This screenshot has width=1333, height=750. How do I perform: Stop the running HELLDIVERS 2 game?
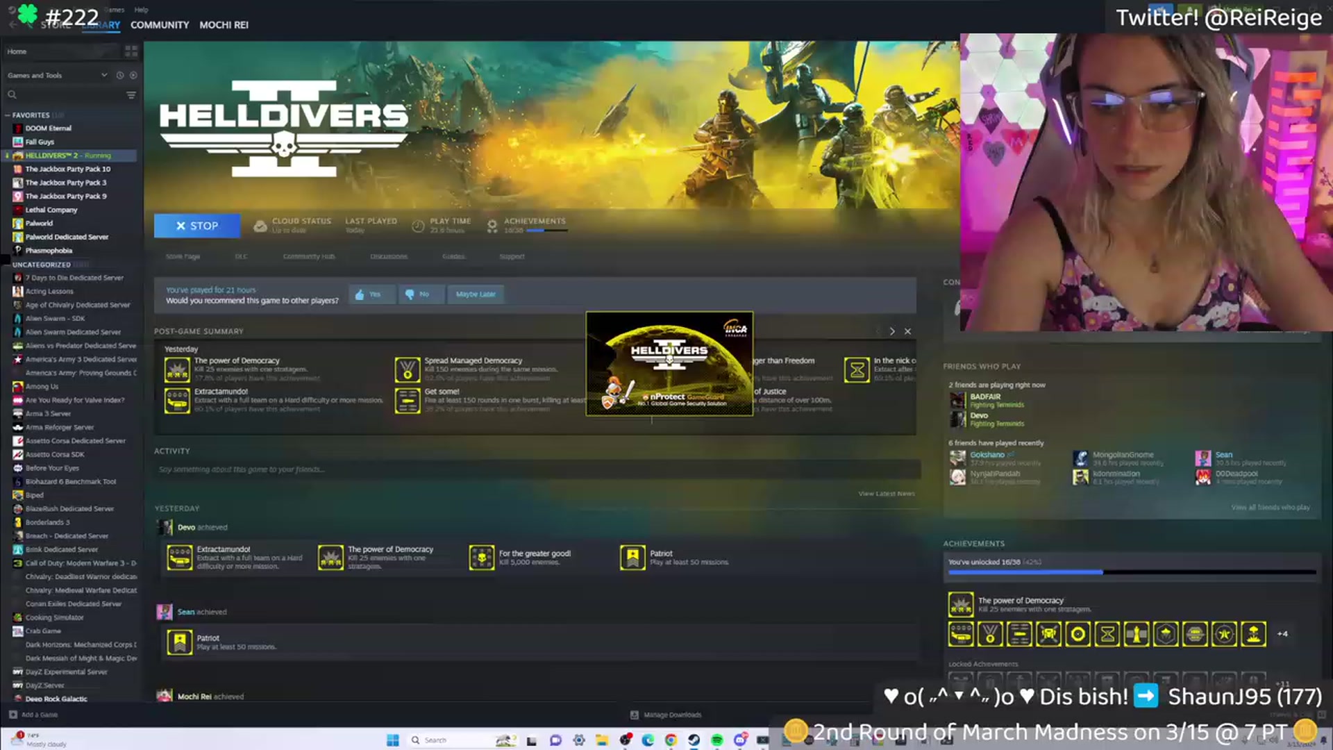click(197, 226)
